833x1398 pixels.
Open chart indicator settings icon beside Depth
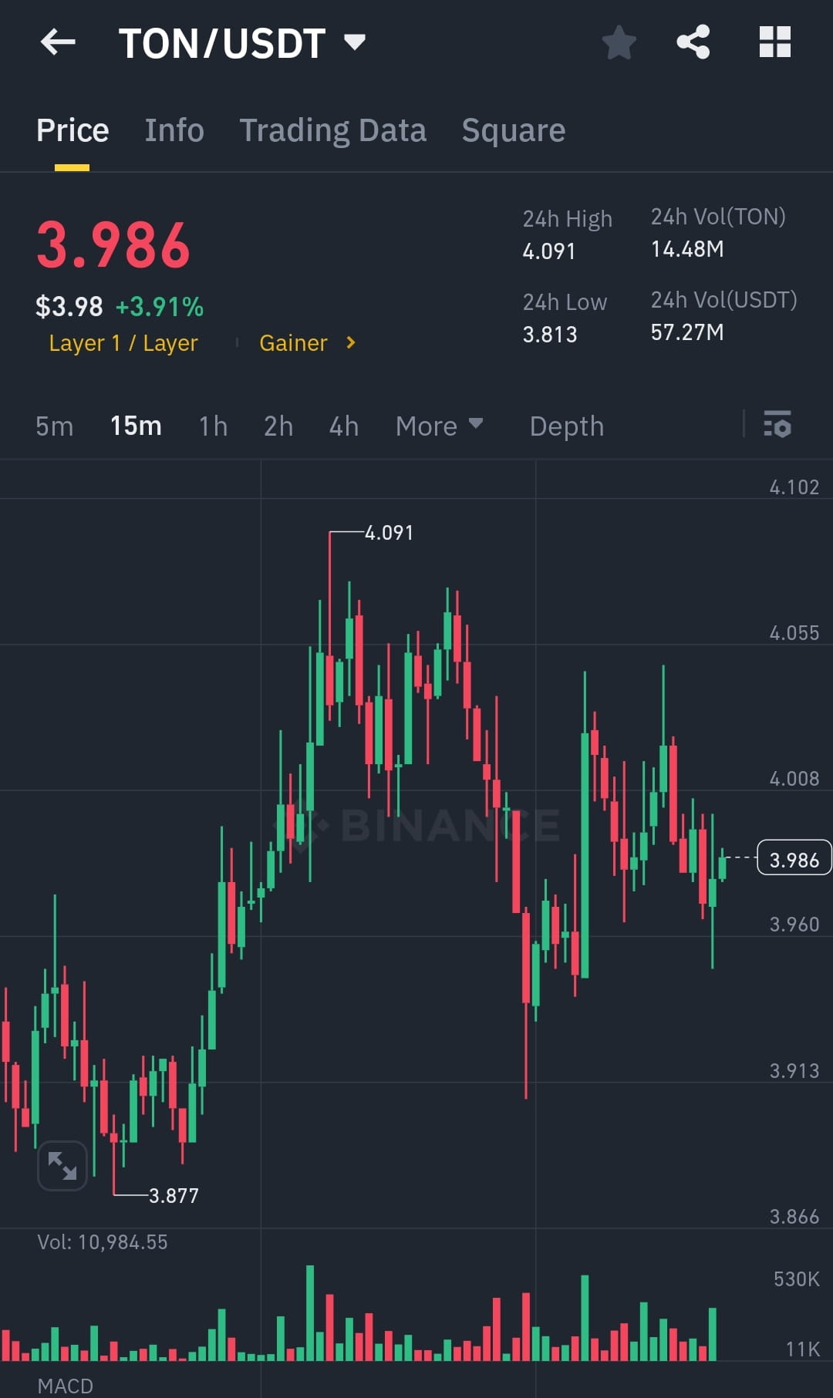[x=777, y=426]
